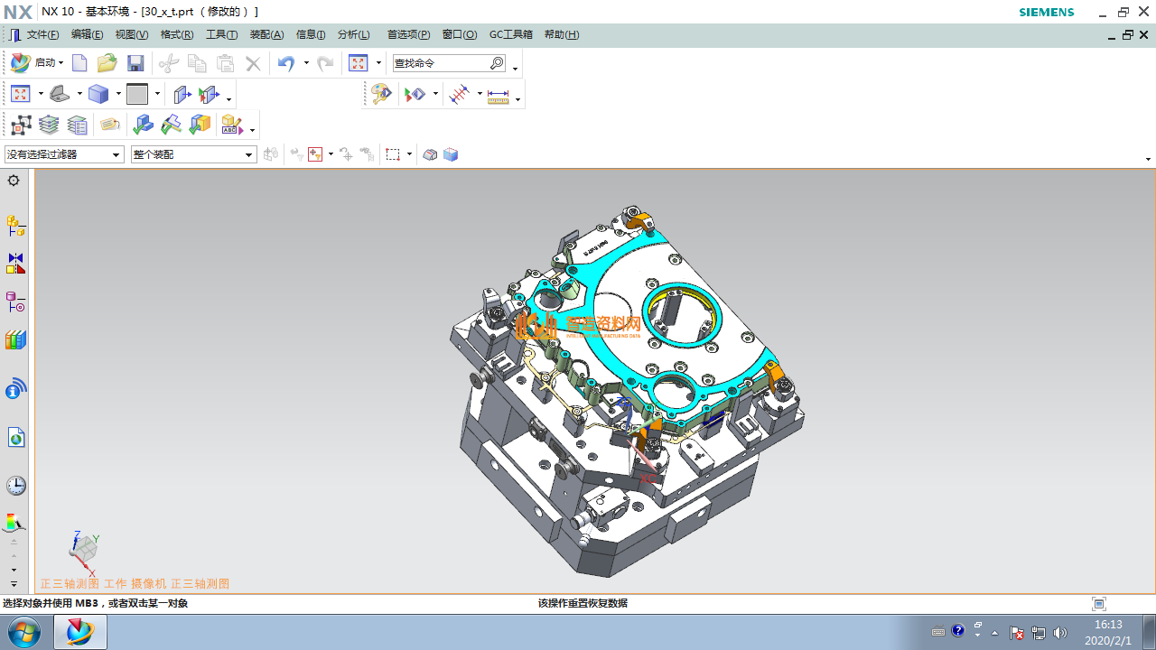1156x650 pixels.
Task: Click the Layer Settings stacked-sheets icon
Action: pyautogui.click(x=49, y=125)
